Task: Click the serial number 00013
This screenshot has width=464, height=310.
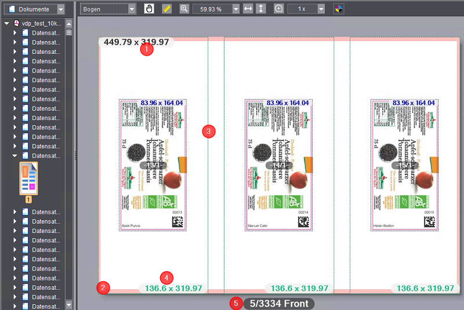Action: point(177,212)
